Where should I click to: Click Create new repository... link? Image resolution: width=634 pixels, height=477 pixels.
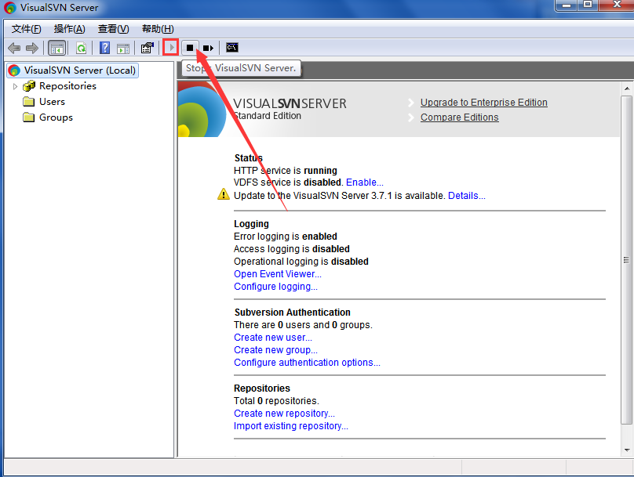pyautogui.click(x=284, y=414)
